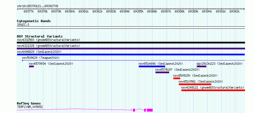Click the nsv4321328 purple variant bar

pos(131,49)
